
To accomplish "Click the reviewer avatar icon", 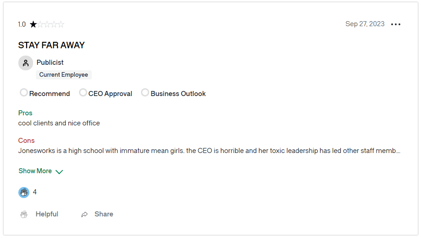I will (26, 63).
